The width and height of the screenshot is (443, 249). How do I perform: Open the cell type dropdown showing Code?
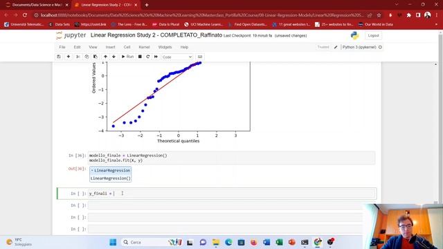click(x=177, y=57)
